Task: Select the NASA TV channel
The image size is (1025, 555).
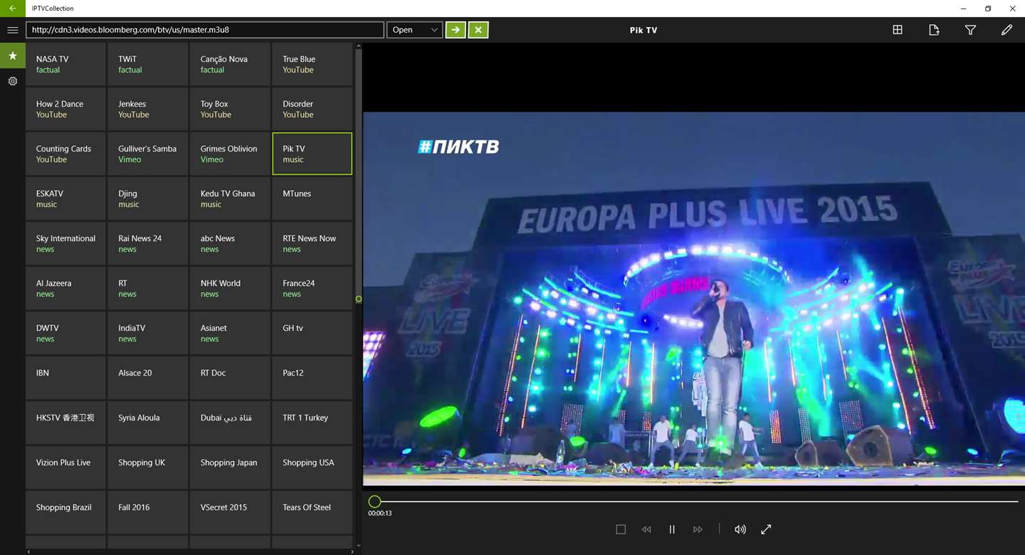Action: coord(65,64)
